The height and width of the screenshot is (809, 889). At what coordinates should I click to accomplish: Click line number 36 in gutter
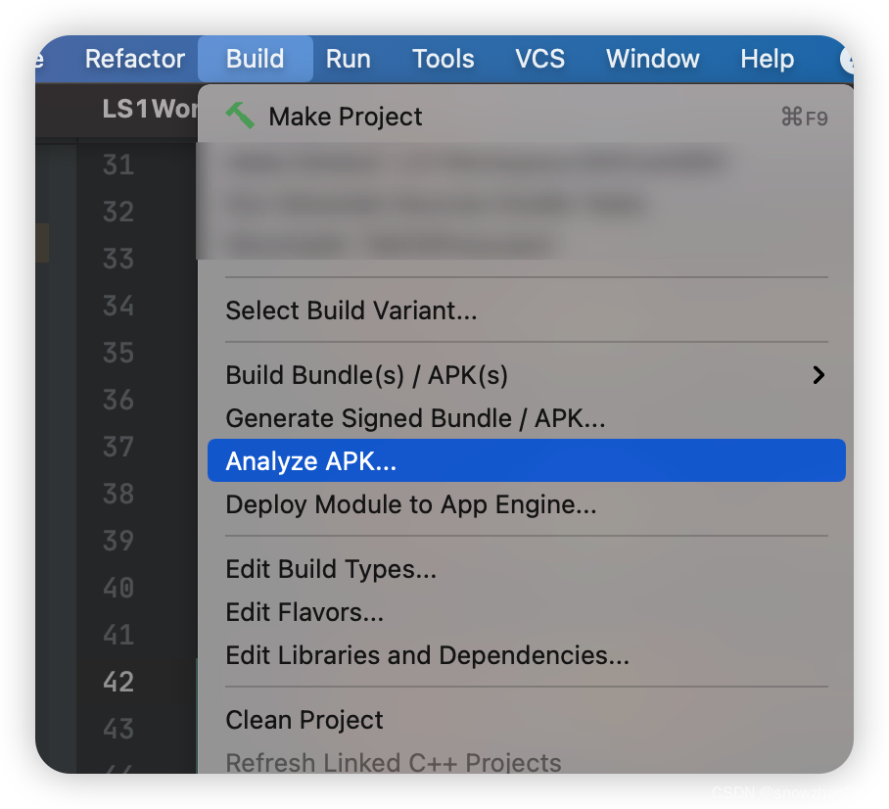[x=118, y=401]
